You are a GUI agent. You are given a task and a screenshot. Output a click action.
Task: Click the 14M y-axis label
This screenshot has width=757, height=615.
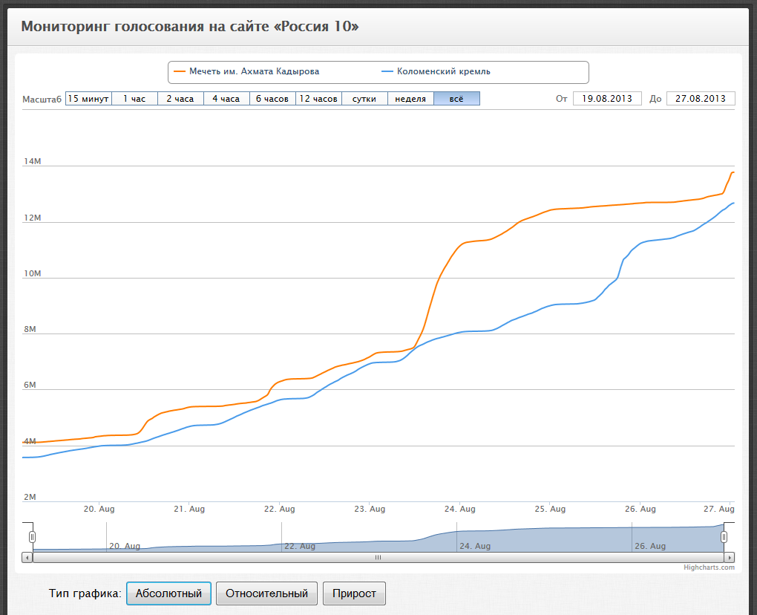[33, 161]
